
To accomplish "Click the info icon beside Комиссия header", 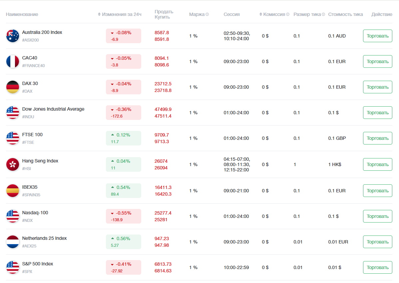I will 288,14.
